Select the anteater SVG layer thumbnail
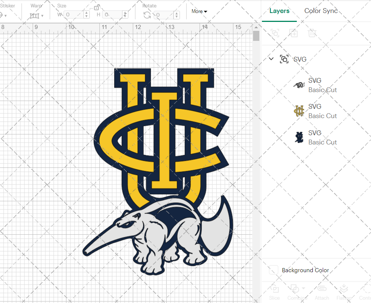371x303 pixels. click(299, 85)
